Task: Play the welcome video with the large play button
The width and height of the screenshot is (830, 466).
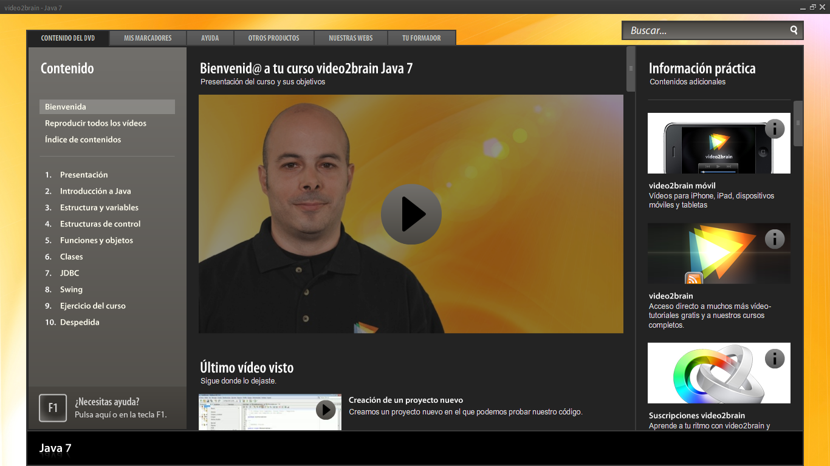Action: tap(411, 214)
